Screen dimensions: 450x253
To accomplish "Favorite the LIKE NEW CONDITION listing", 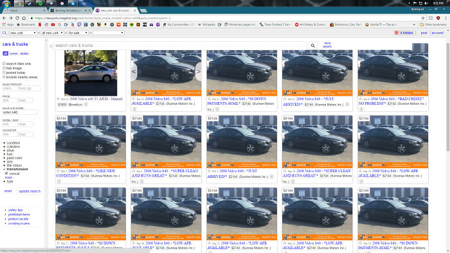I will [x=59, y=171].
